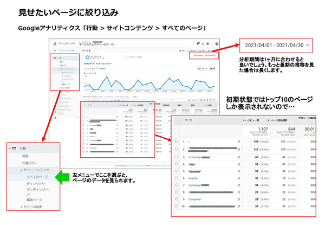Click the アドバンス advanced filter link

(x=195, y=100)
